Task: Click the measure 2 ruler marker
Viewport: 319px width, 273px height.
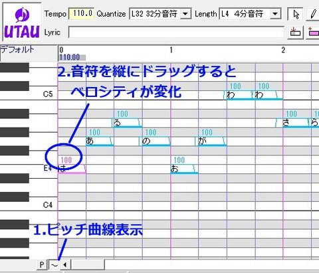Action: [283, 50]
